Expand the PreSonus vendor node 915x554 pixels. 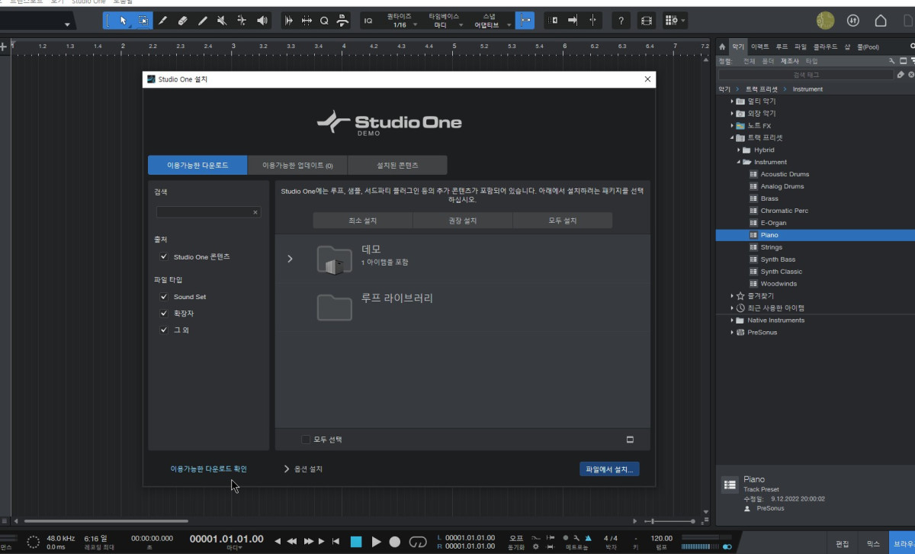(x=732, y=333)
